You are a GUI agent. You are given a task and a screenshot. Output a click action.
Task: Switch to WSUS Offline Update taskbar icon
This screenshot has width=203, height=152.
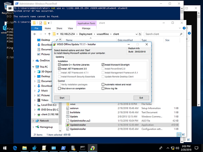pyautogui.click(x=92, y=148)
